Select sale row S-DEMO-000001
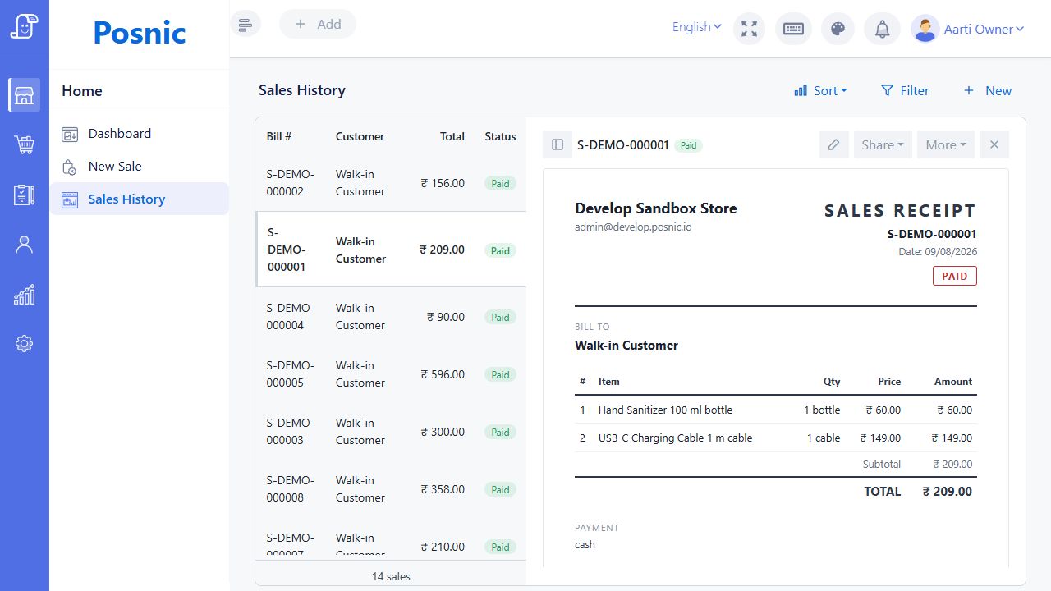1051x591 pixels. 391,250
